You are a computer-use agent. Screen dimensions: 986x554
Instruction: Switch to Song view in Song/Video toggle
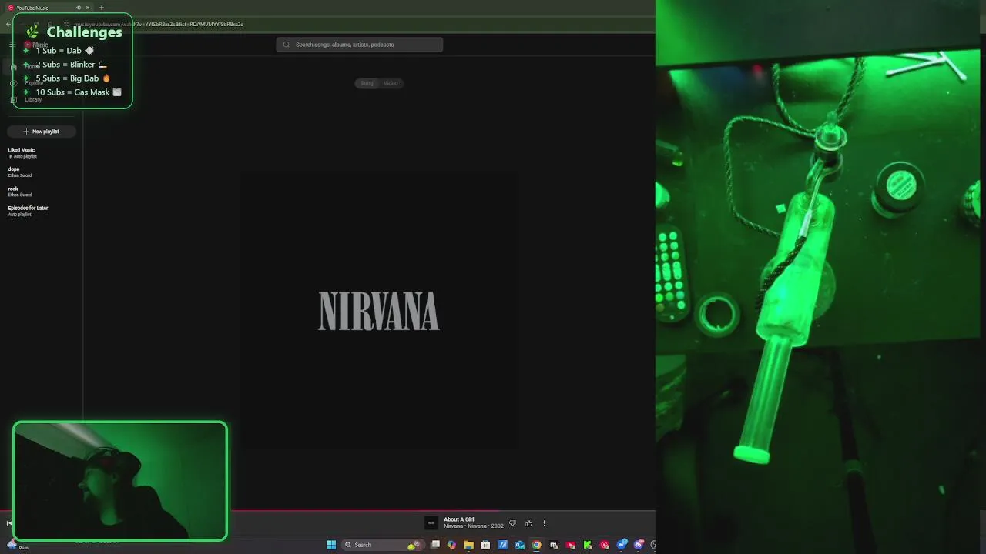click(x=367, y=83)
